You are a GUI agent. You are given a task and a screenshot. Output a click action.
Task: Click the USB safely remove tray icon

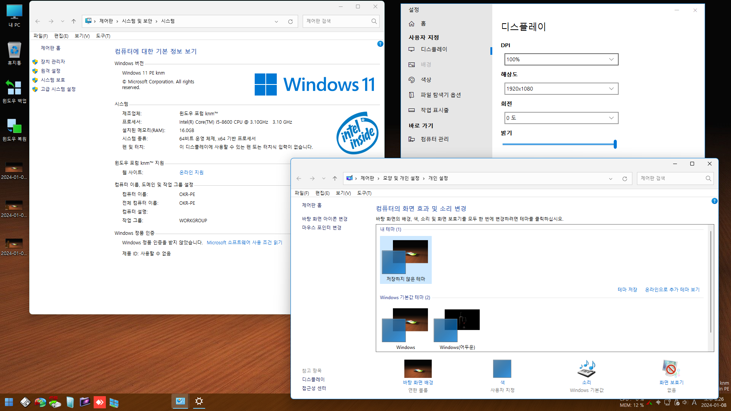click(x=676, y=403)
